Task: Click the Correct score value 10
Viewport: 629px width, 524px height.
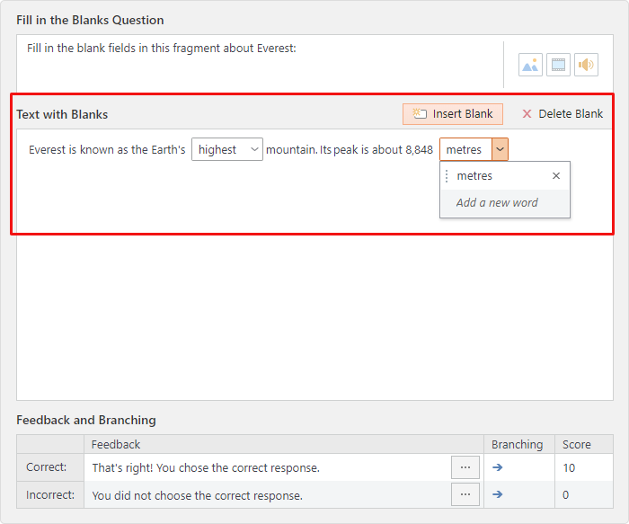Action: click(x=569, y=468)
